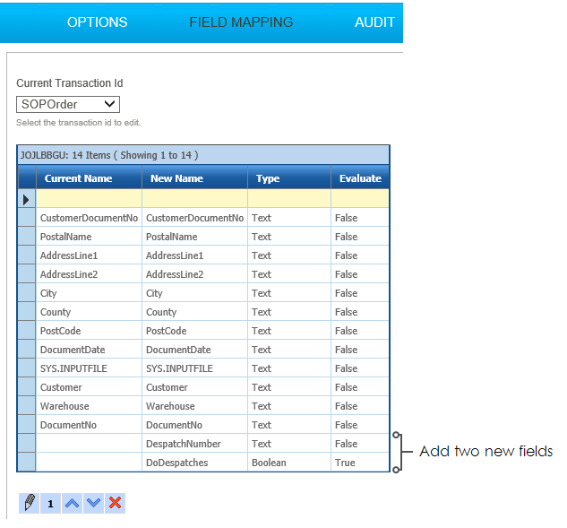Click the new-row arrow indicator in the grid

click(x=26, y=199)
